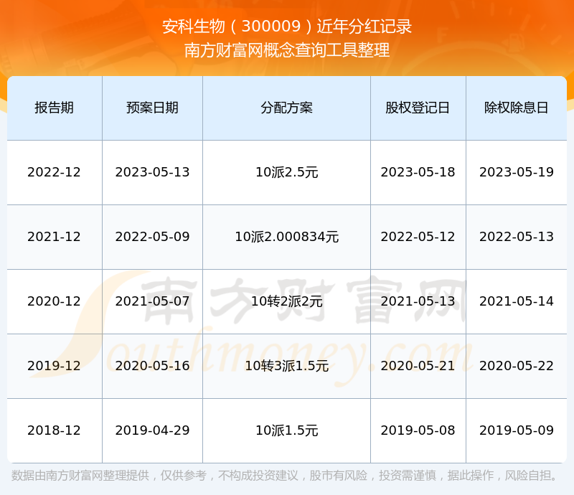Click report period cell 2018-12
The height and width of the screenshot is (495, 574).
pyautogui.click(x=55, y=430)
